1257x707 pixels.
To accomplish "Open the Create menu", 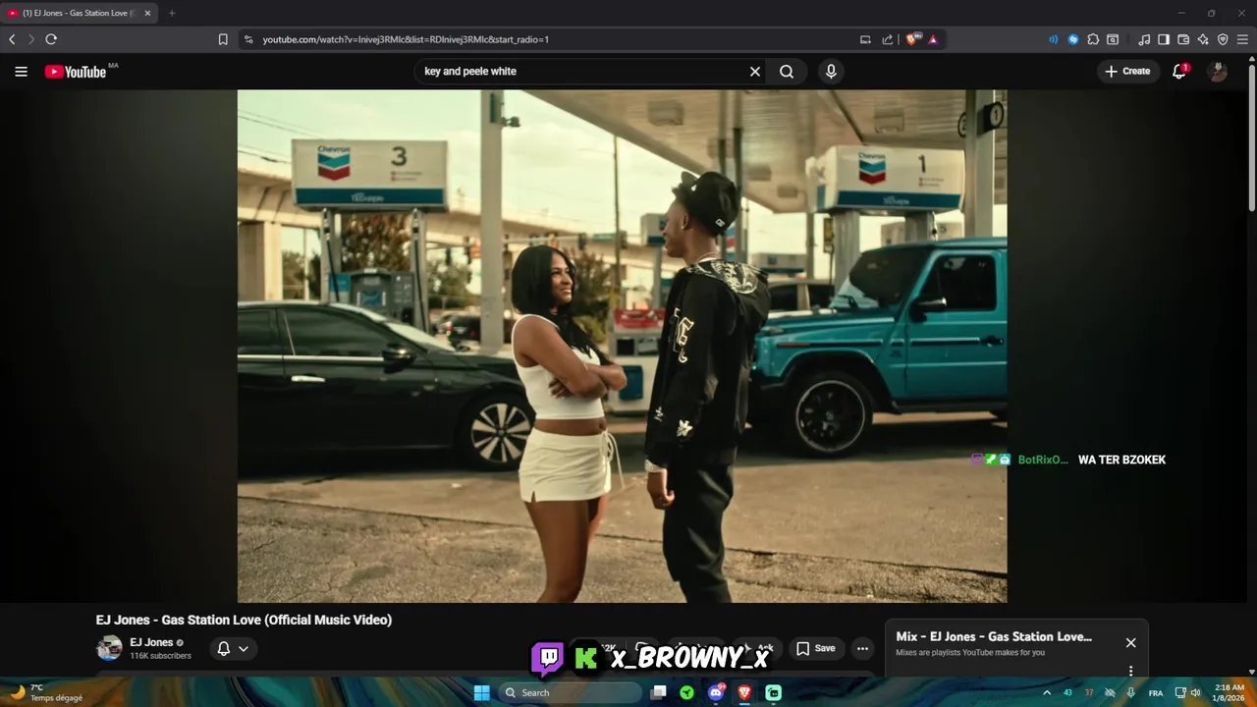I will pos(1127,71).
